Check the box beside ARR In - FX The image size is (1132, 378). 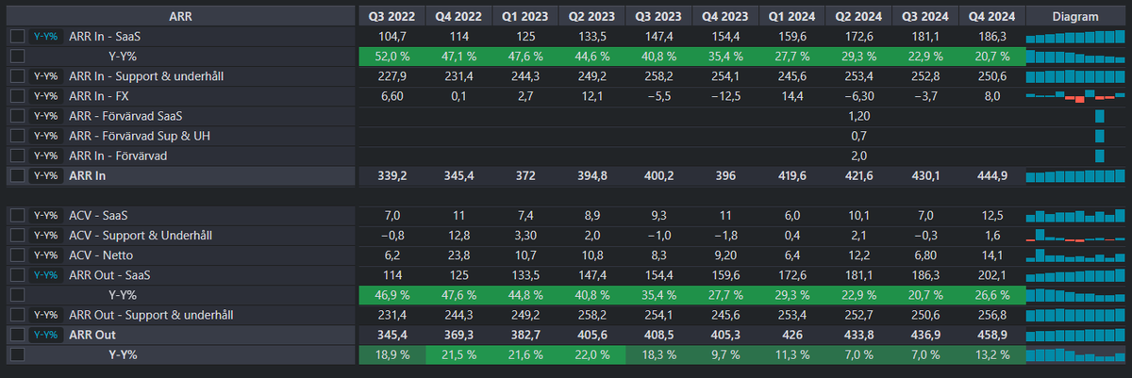[17, 95]
